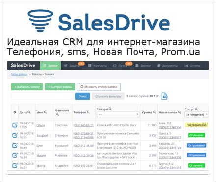Click search icon next to Статус header
Viewport: 216px width, 182px height.
click(196, 109)
